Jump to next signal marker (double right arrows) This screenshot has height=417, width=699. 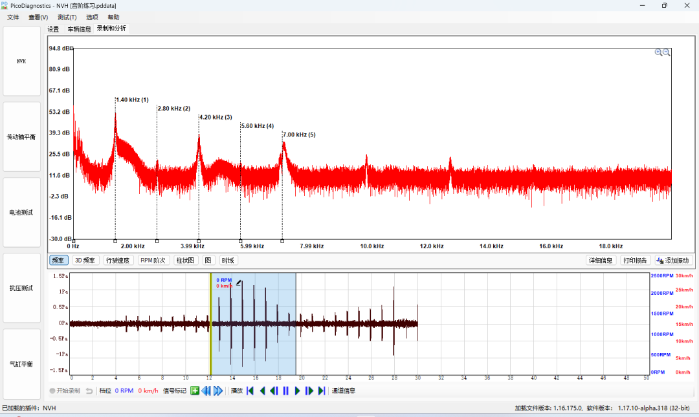click(x=218, y=390)
